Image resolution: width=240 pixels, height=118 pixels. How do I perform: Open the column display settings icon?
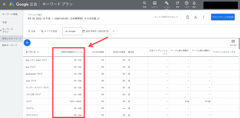pyautogui.click(x=233, y=41)
